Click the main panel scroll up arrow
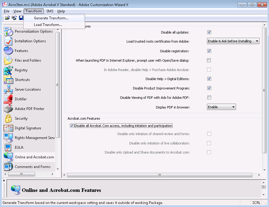This screenshot has width=269, height=207. tap(264, 25)
